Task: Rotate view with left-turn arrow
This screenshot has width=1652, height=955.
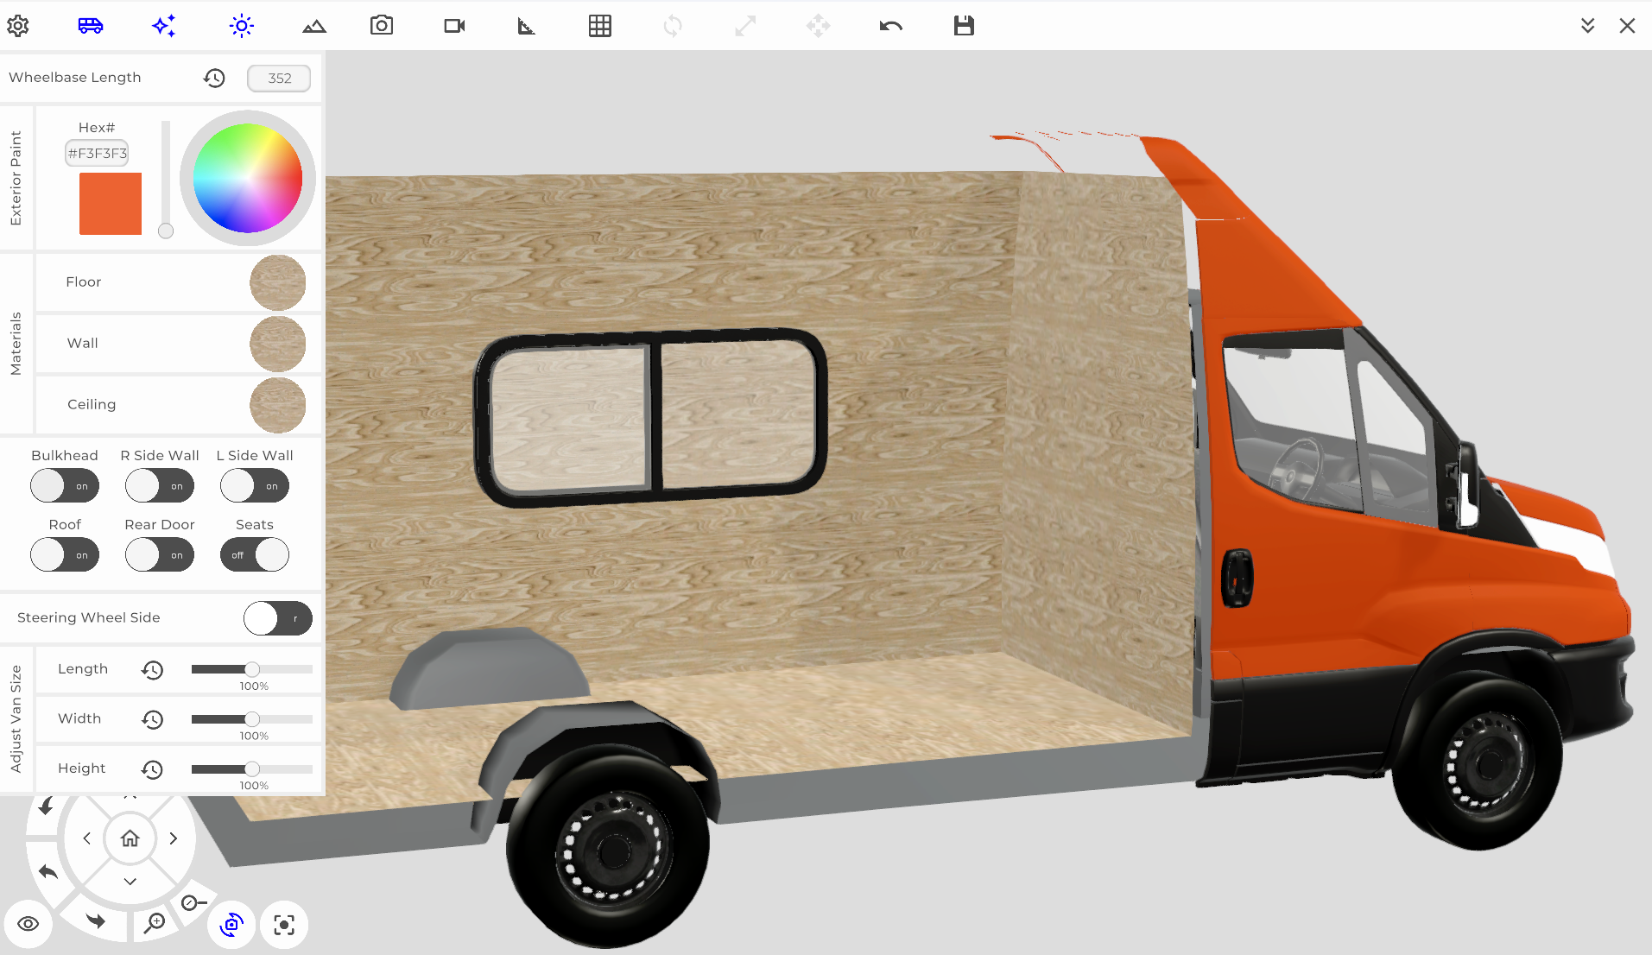Action: coord(48,871)
